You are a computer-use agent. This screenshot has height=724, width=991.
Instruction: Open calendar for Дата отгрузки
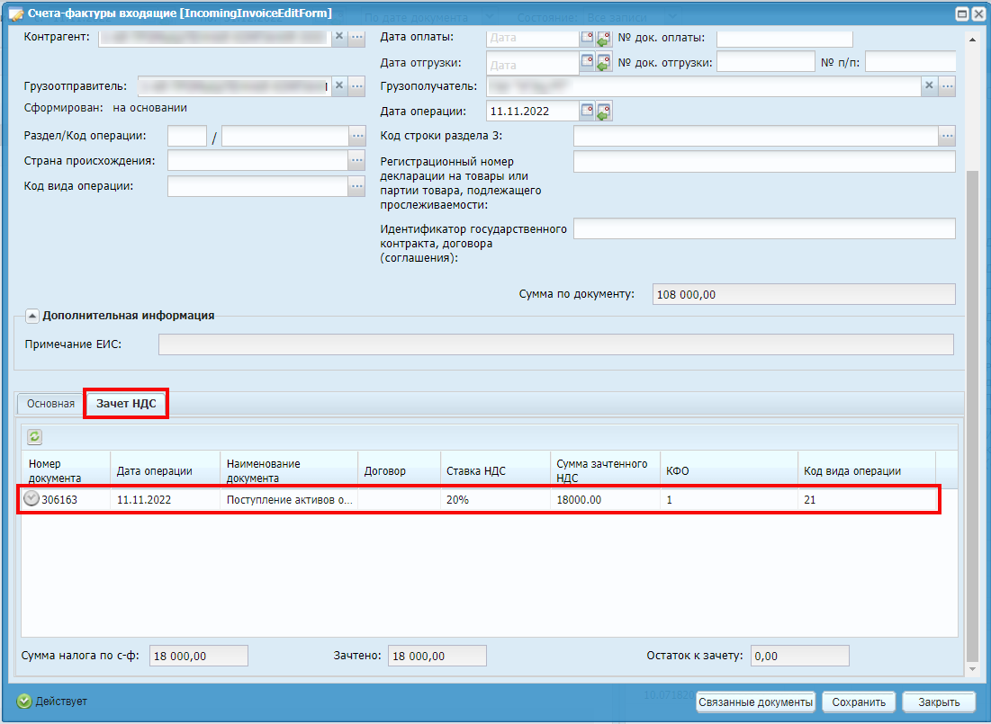click(587, 62)
